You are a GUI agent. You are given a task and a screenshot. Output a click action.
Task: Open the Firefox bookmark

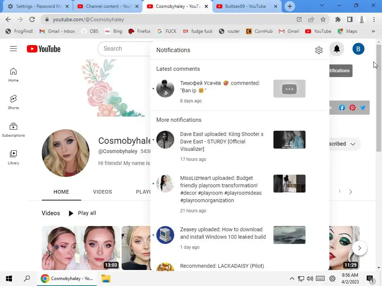(x=139, y=31)
